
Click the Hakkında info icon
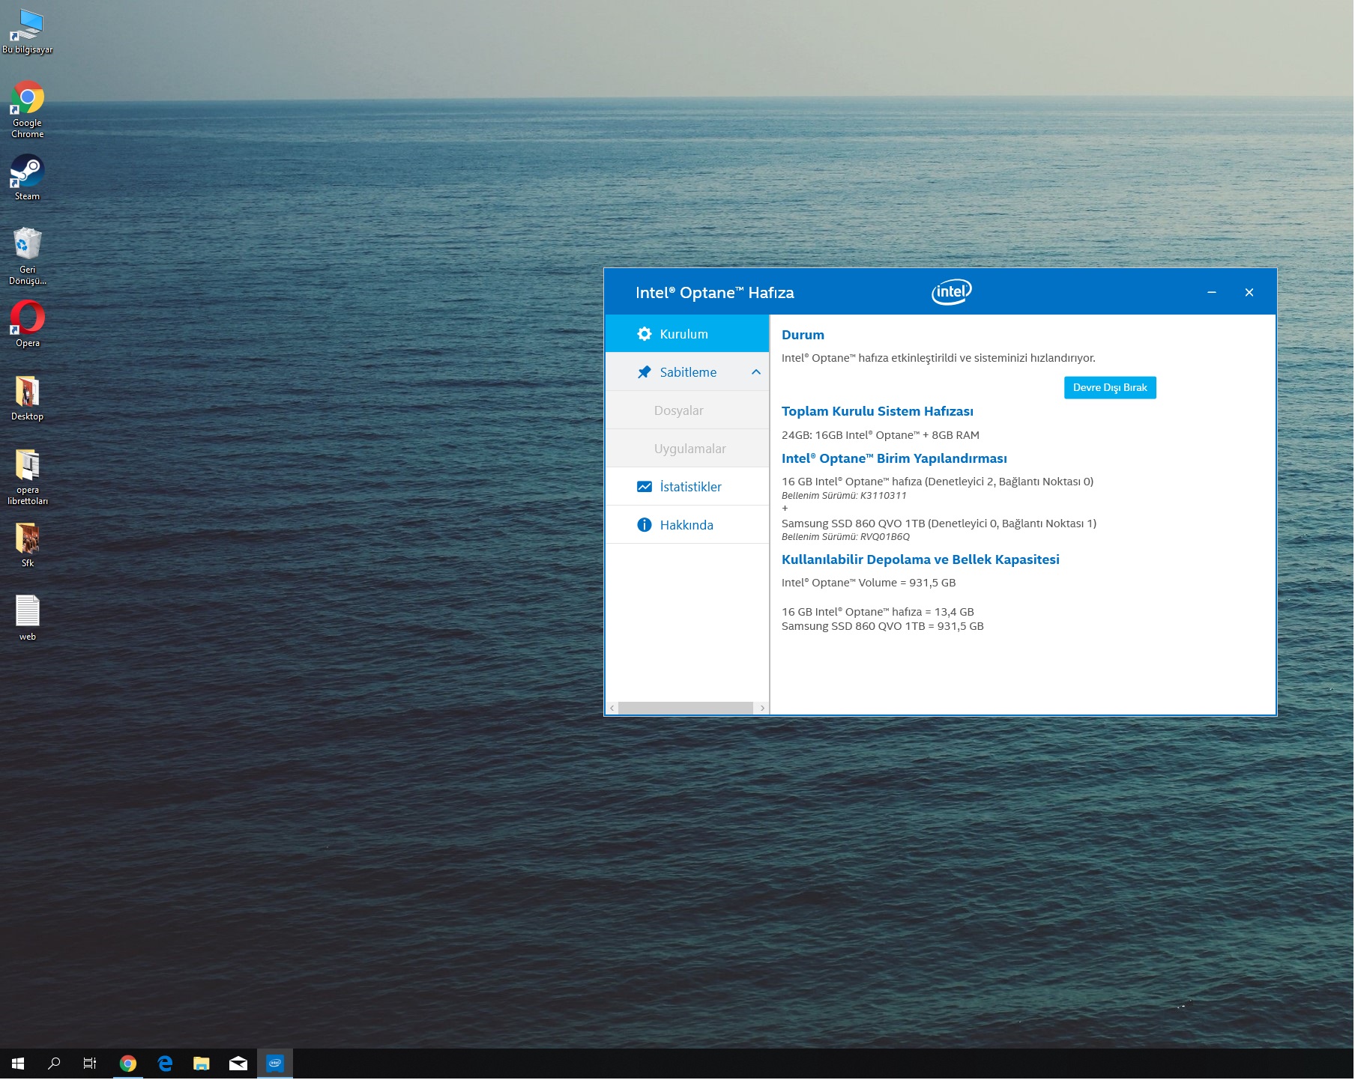[x=645, y=525]
